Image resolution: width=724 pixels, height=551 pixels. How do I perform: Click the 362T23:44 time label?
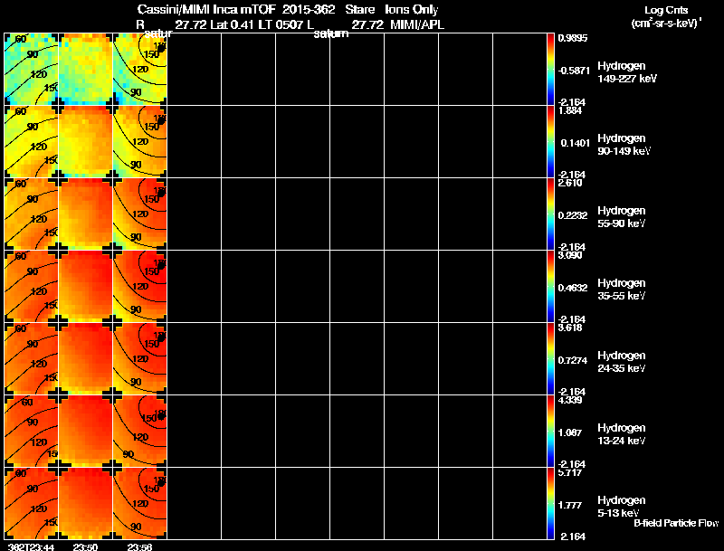32,546
